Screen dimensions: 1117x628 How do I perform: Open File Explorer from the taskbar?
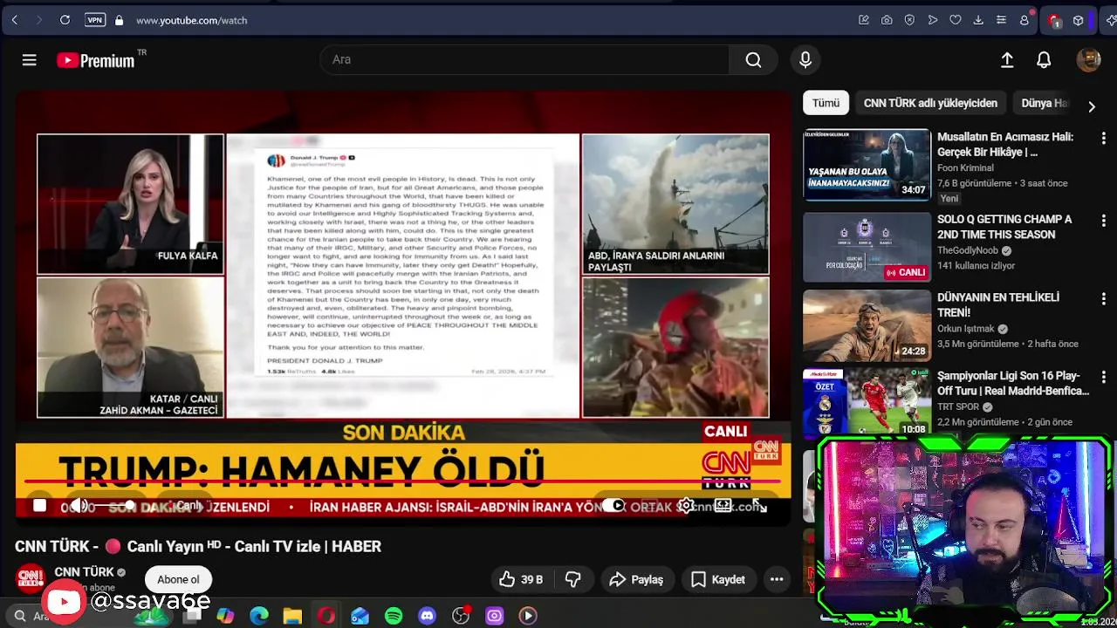[292, 616]
